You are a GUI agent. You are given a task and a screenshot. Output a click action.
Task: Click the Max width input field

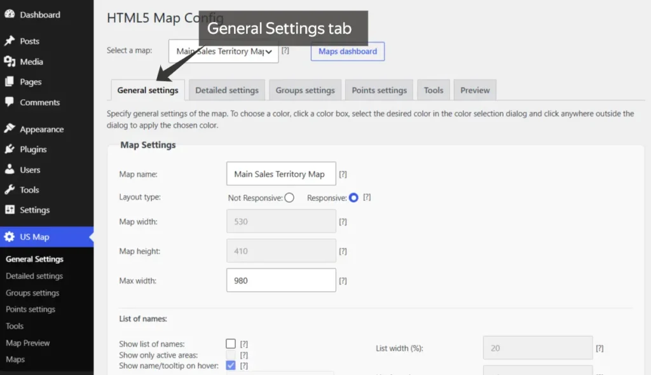pyautogui.click(x=281, y=280)
